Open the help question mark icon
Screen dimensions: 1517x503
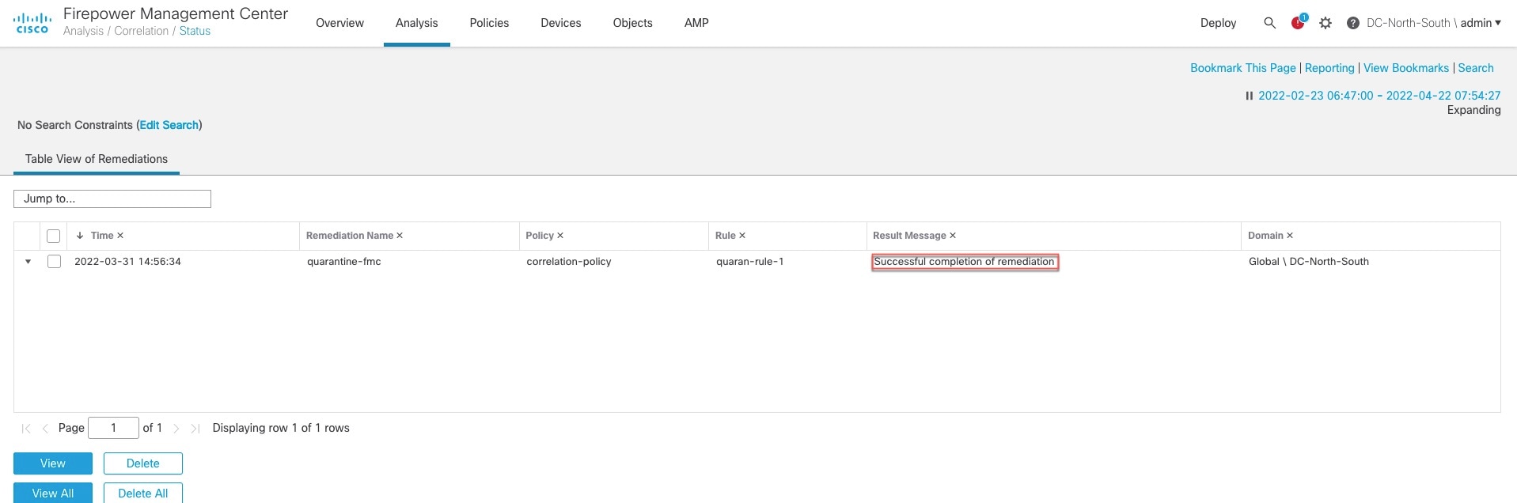(1352, 23)
